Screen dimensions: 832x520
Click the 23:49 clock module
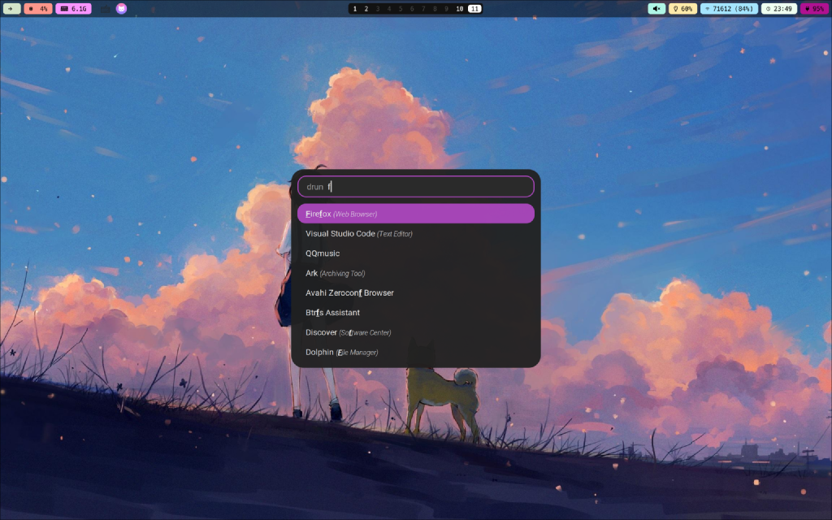[779, 8]
